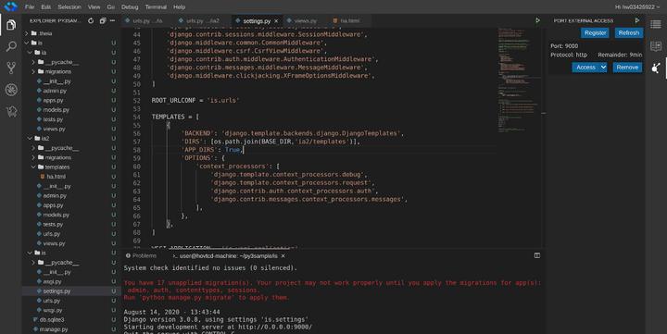Open the Help menu
667x334 pixels.
point(179,6)
